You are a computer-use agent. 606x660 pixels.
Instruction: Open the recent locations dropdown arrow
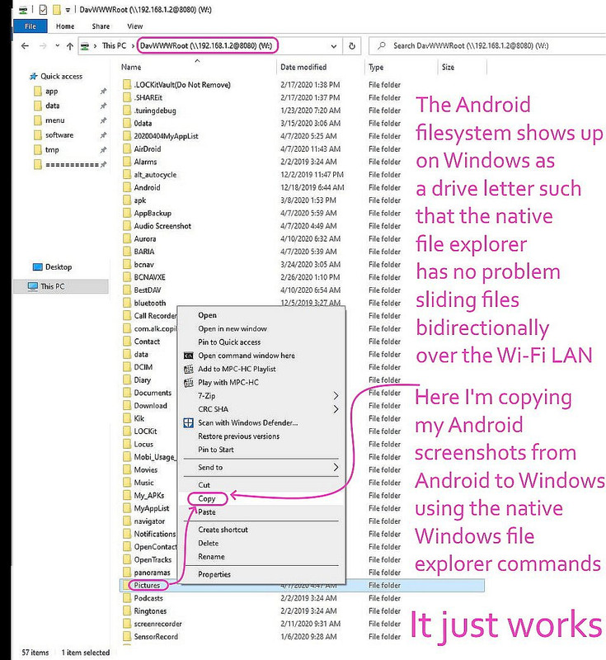point(57,46)
